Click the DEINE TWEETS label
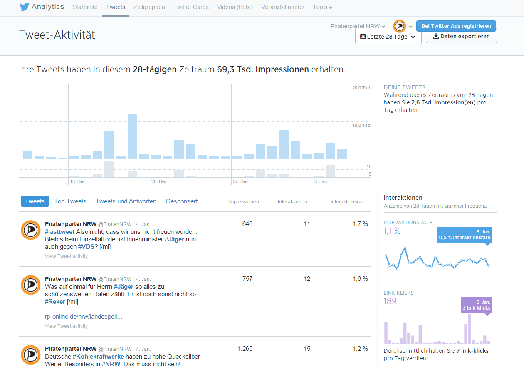 405,88
